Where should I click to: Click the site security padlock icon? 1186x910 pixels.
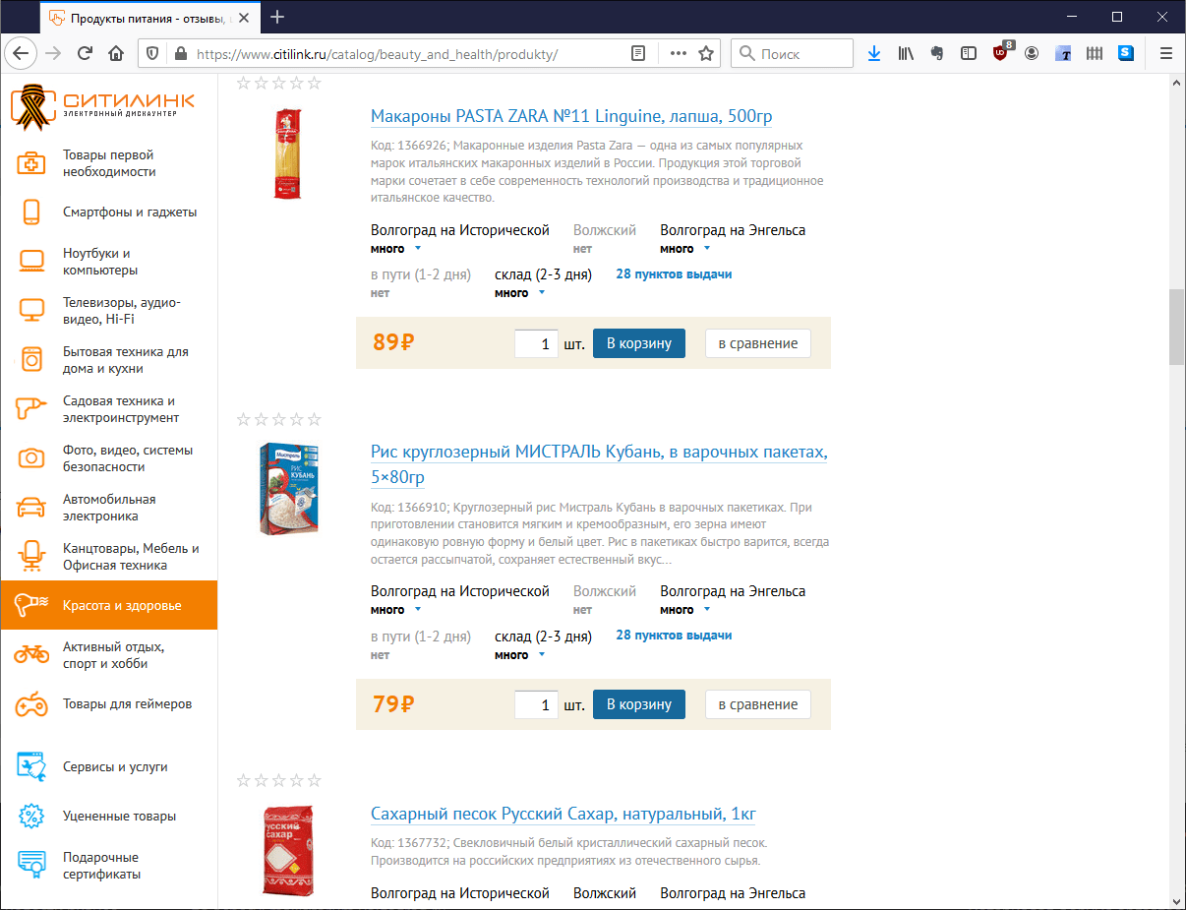(179, 53)
